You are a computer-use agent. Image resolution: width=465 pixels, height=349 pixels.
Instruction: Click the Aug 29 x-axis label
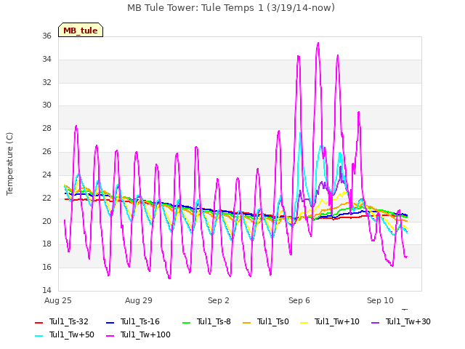coord(139,300)
